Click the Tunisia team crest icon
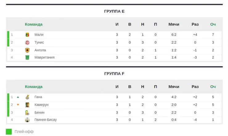The height and width of the screenshot is (136, 228). point(27,42)
